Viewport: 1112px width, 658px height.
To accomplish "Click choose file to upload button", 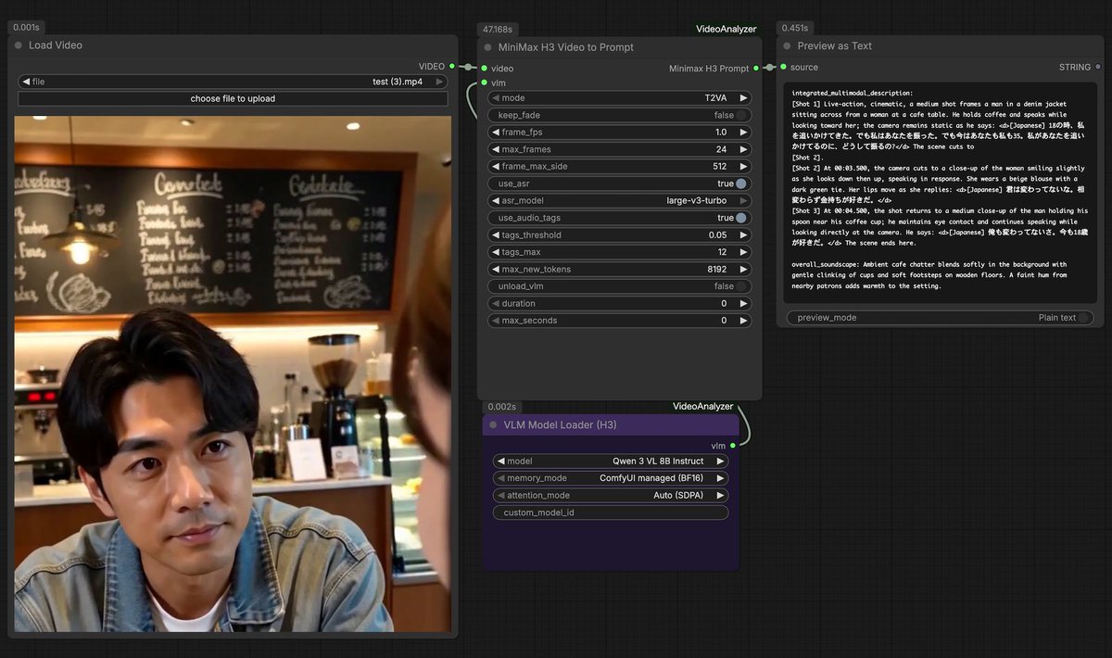I will pyautogui.click(x=233, y=98).
